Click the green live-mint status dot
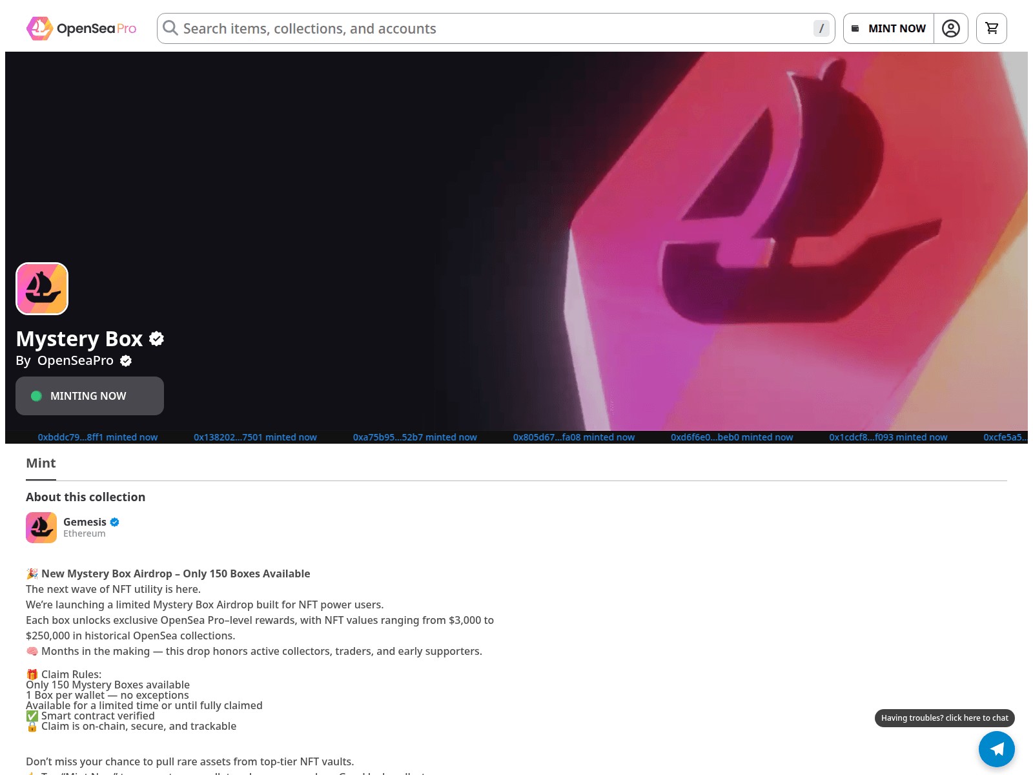 point(37,396)
